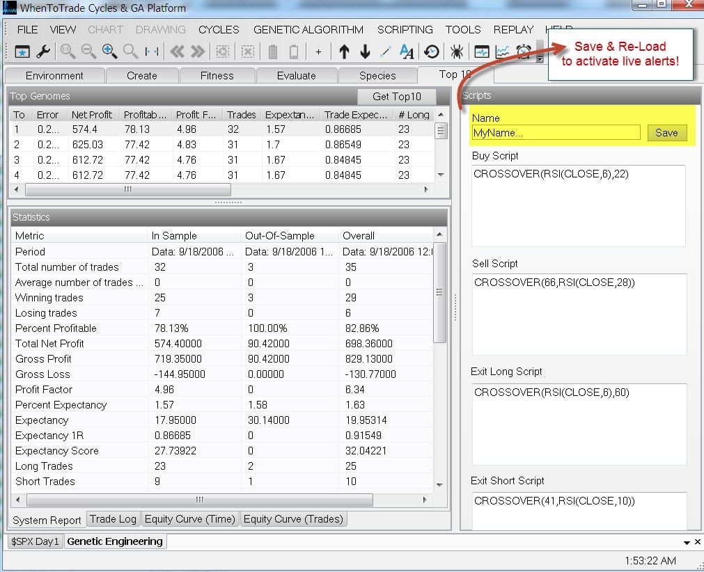Click inside the Sell Script text box

pyautogui.click(x=579, y=314)
